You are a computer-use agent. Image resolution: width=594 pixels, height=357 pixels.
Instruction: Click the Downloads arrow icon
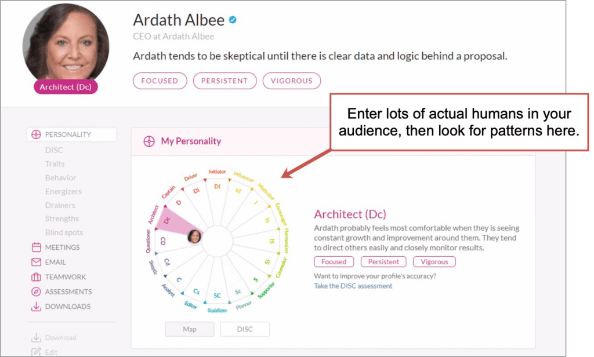pyautogui.click(x=36, y=307)
